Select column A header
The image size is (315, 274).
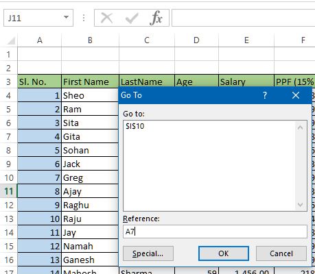(40, 40)
